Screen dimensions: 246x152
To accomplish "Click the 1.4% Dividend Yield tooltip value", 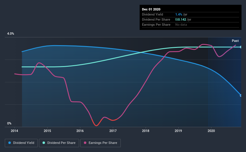I will tap(179, 14).
